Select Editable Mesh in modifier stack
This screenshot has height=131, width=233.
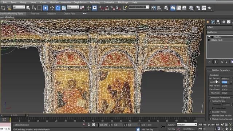(216, 40)
